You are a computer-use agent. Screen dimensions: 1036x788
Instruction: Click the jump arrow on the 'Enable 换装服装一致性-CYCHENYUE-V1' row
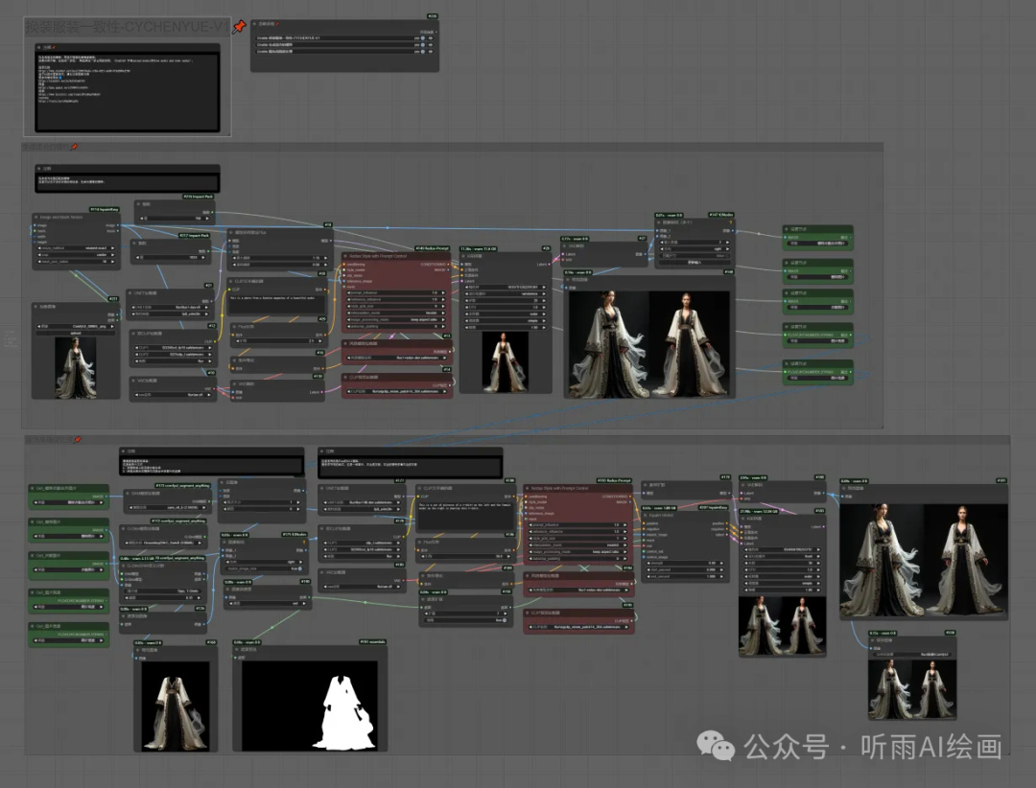[x=431, y=38]
